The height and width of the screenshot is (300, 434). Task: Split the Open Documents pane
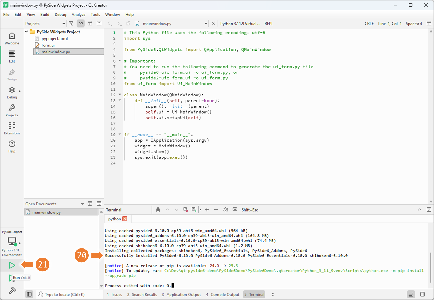click(90, 204)
